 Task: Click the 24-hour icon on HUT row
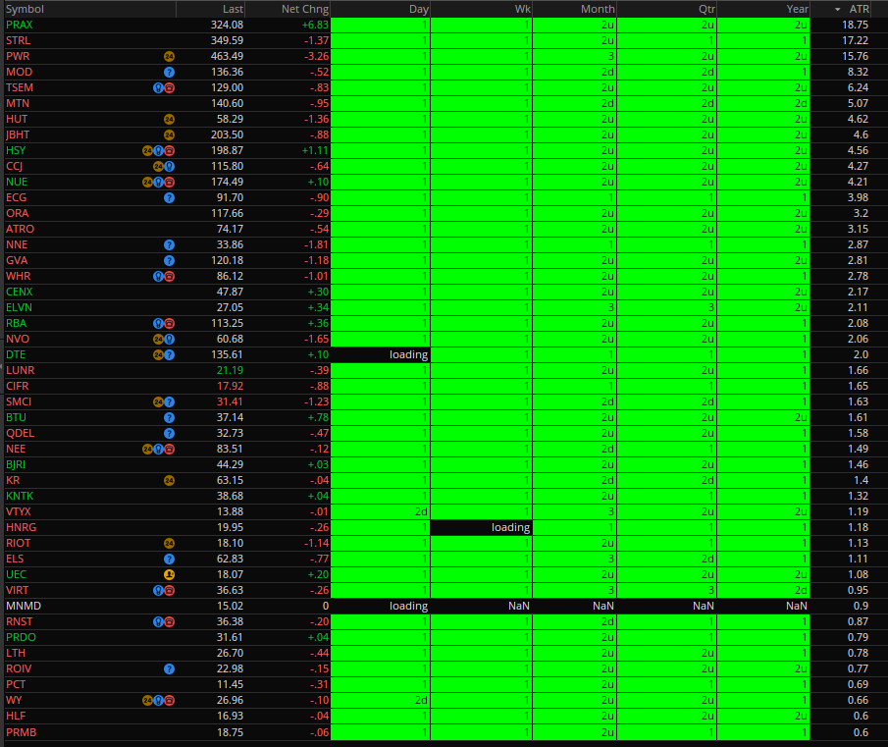pos(169,120)
